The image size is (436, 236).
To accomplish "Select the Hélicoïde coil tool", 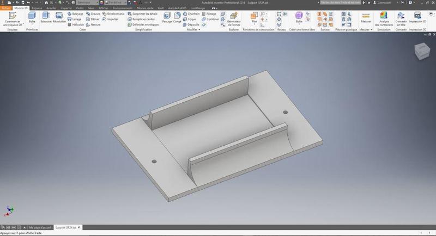I will (x=76, y=24).
